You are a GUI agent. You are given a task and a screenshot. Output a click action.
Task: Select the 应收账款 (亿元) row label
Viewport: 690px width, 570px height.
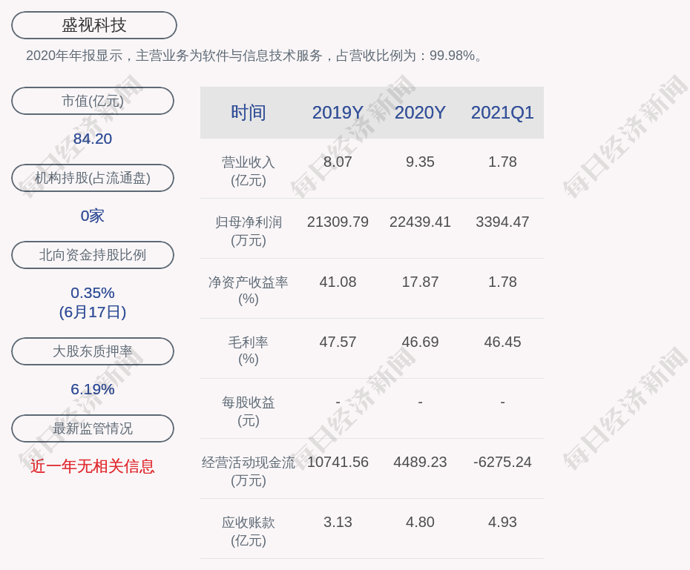[249, 531]
